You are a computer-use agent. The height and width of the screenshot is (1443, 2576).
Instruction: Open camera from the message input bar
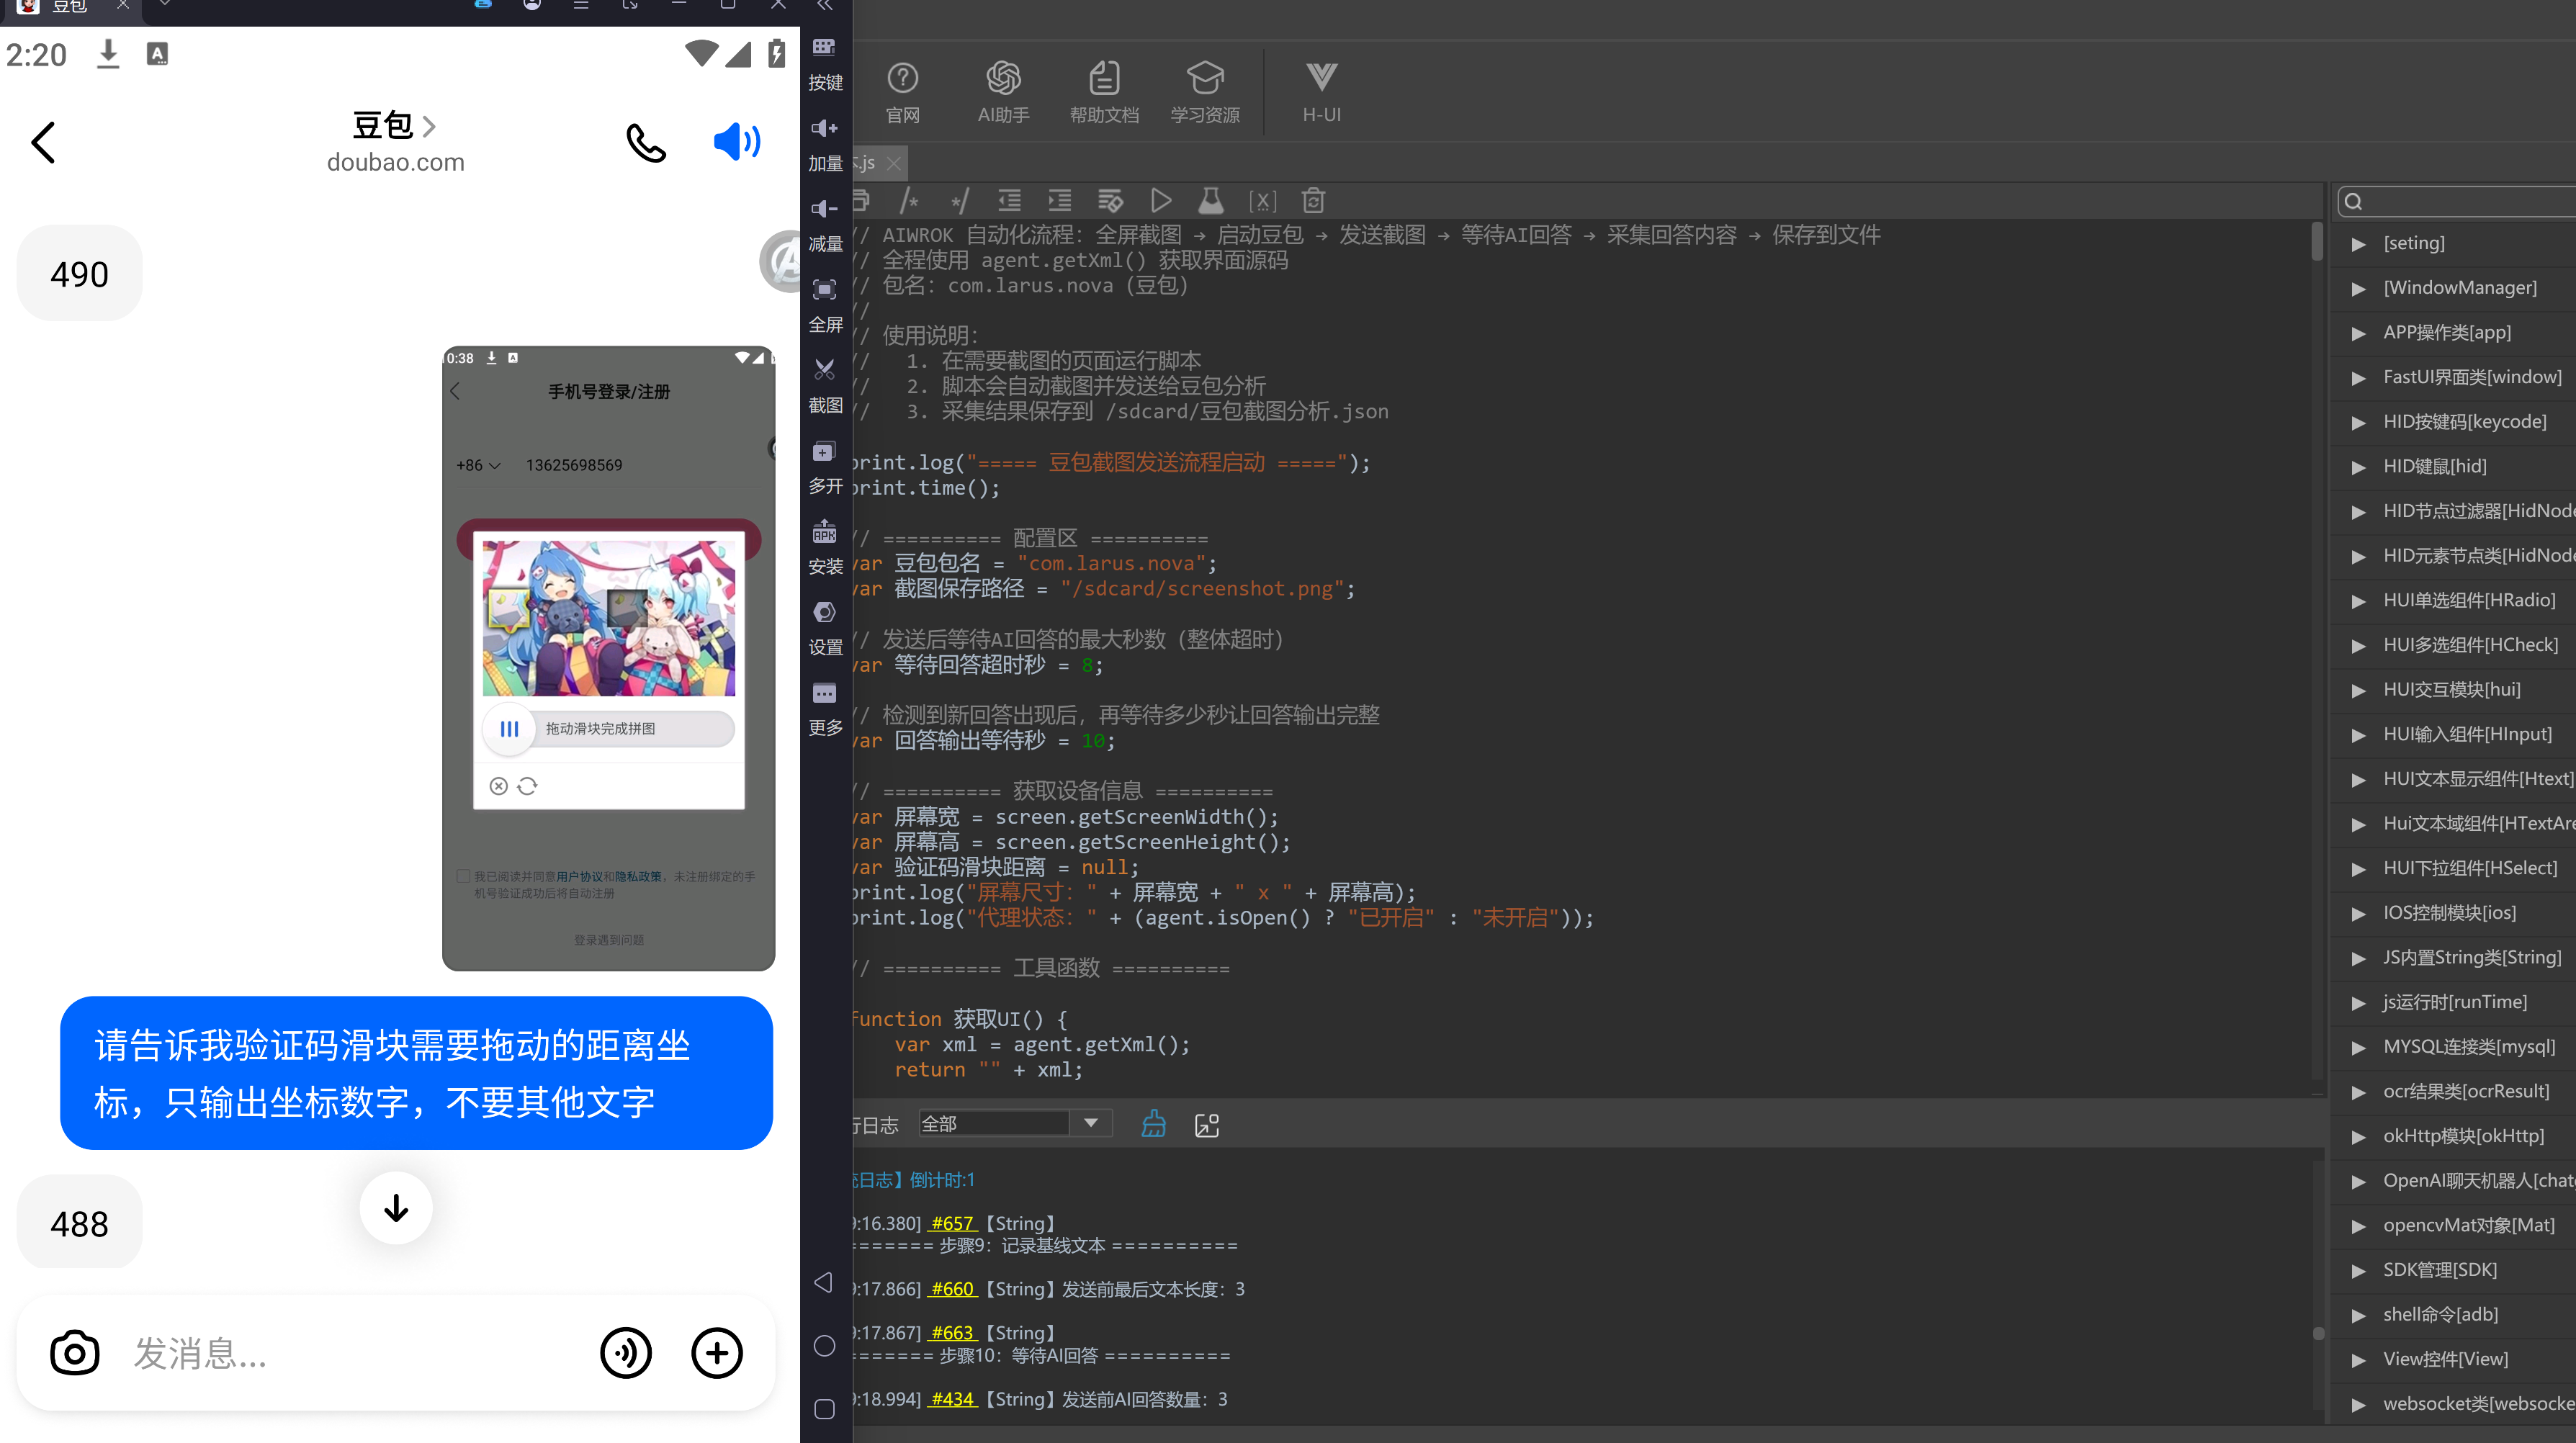pos(75,1353)
